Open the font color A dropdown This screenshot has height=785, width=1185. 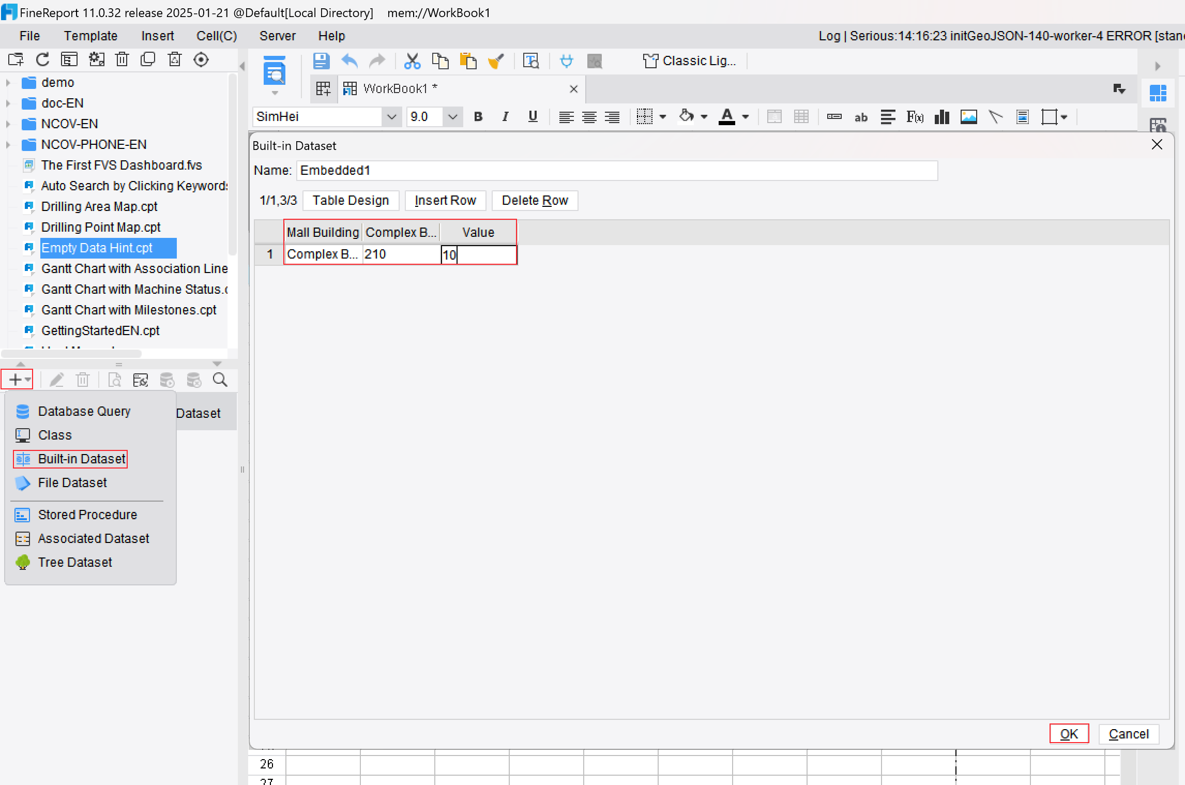click(746, 117)
